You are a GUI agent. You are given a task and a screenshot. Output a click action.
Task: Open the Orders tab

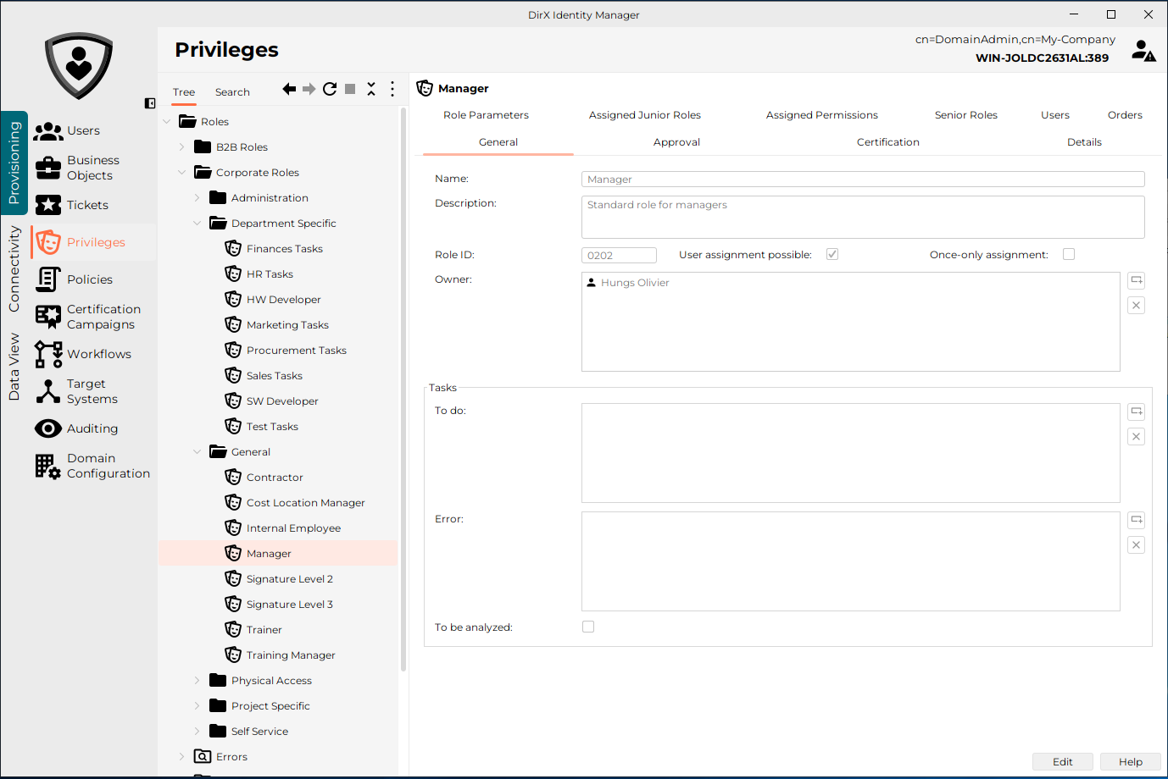1125,115
